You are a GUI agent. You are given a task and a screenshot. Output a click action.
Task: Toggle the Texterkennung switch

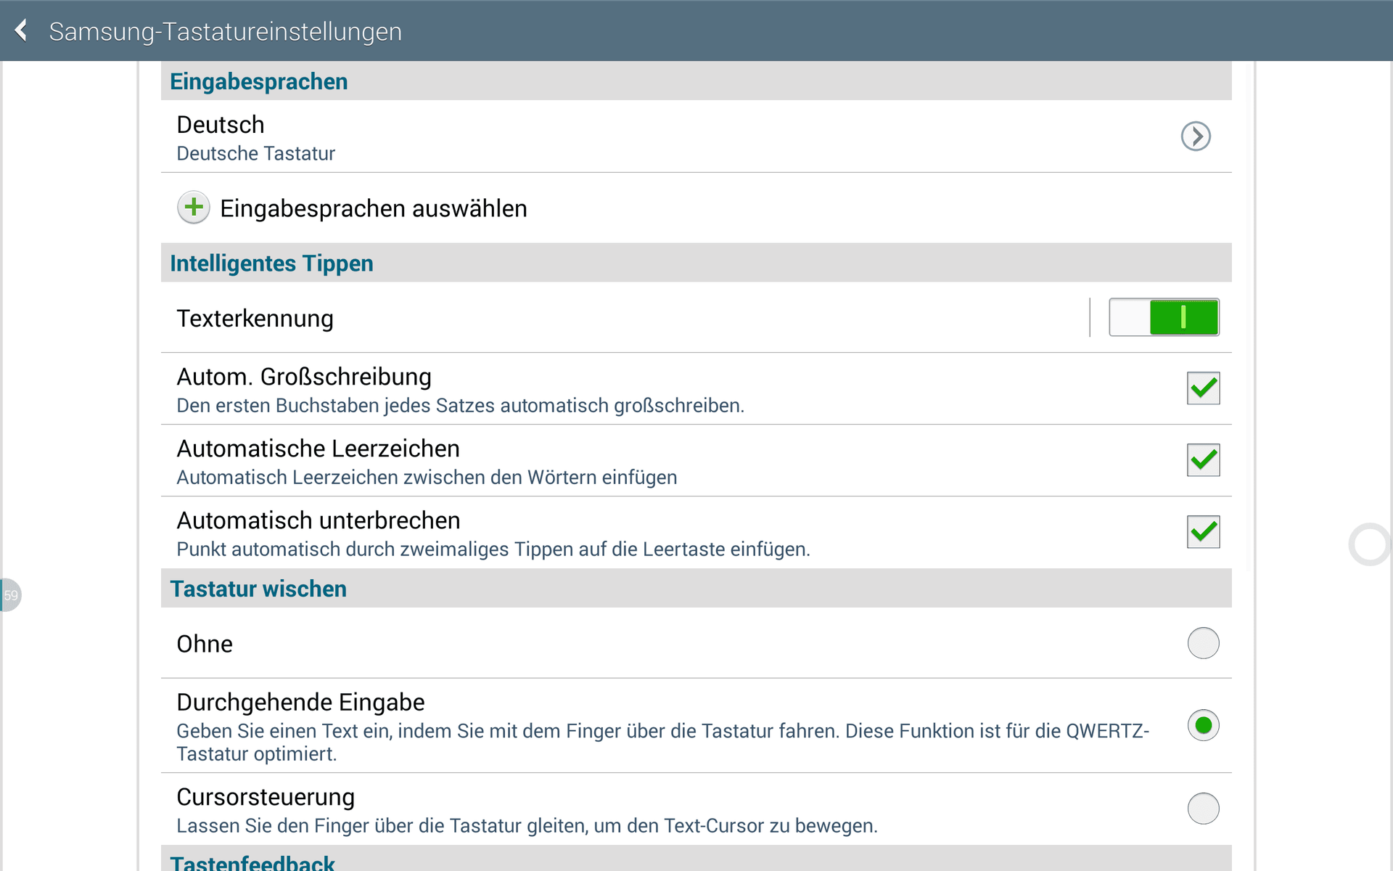tap(1164, 317)
